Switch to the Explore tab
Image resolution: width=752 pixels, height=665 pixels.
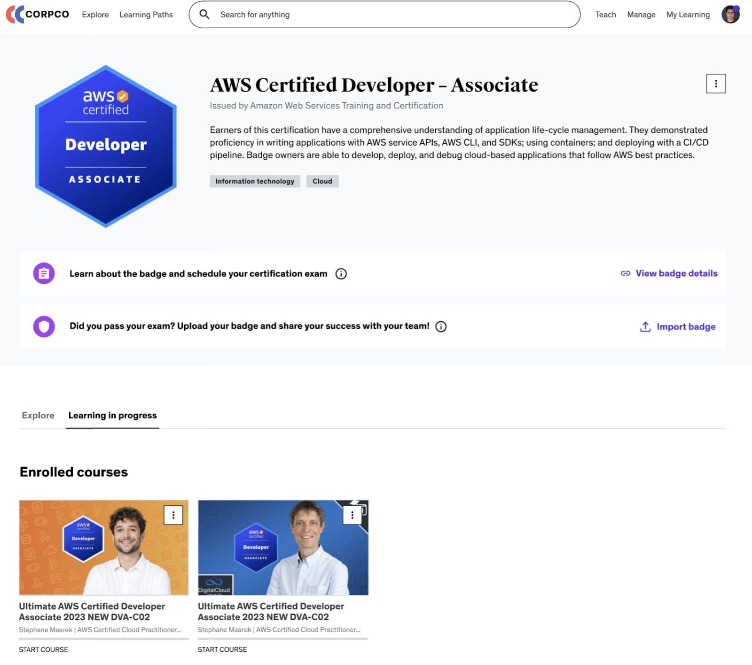click(38, 415)
